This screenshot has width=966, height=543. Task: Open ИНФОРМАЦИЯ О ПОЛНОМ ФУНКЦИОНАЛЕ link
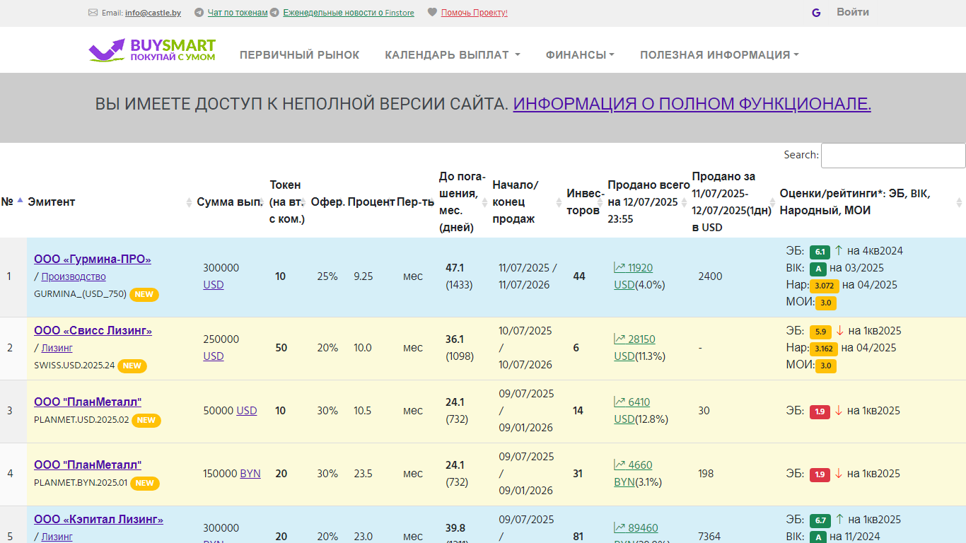[692, 104]
